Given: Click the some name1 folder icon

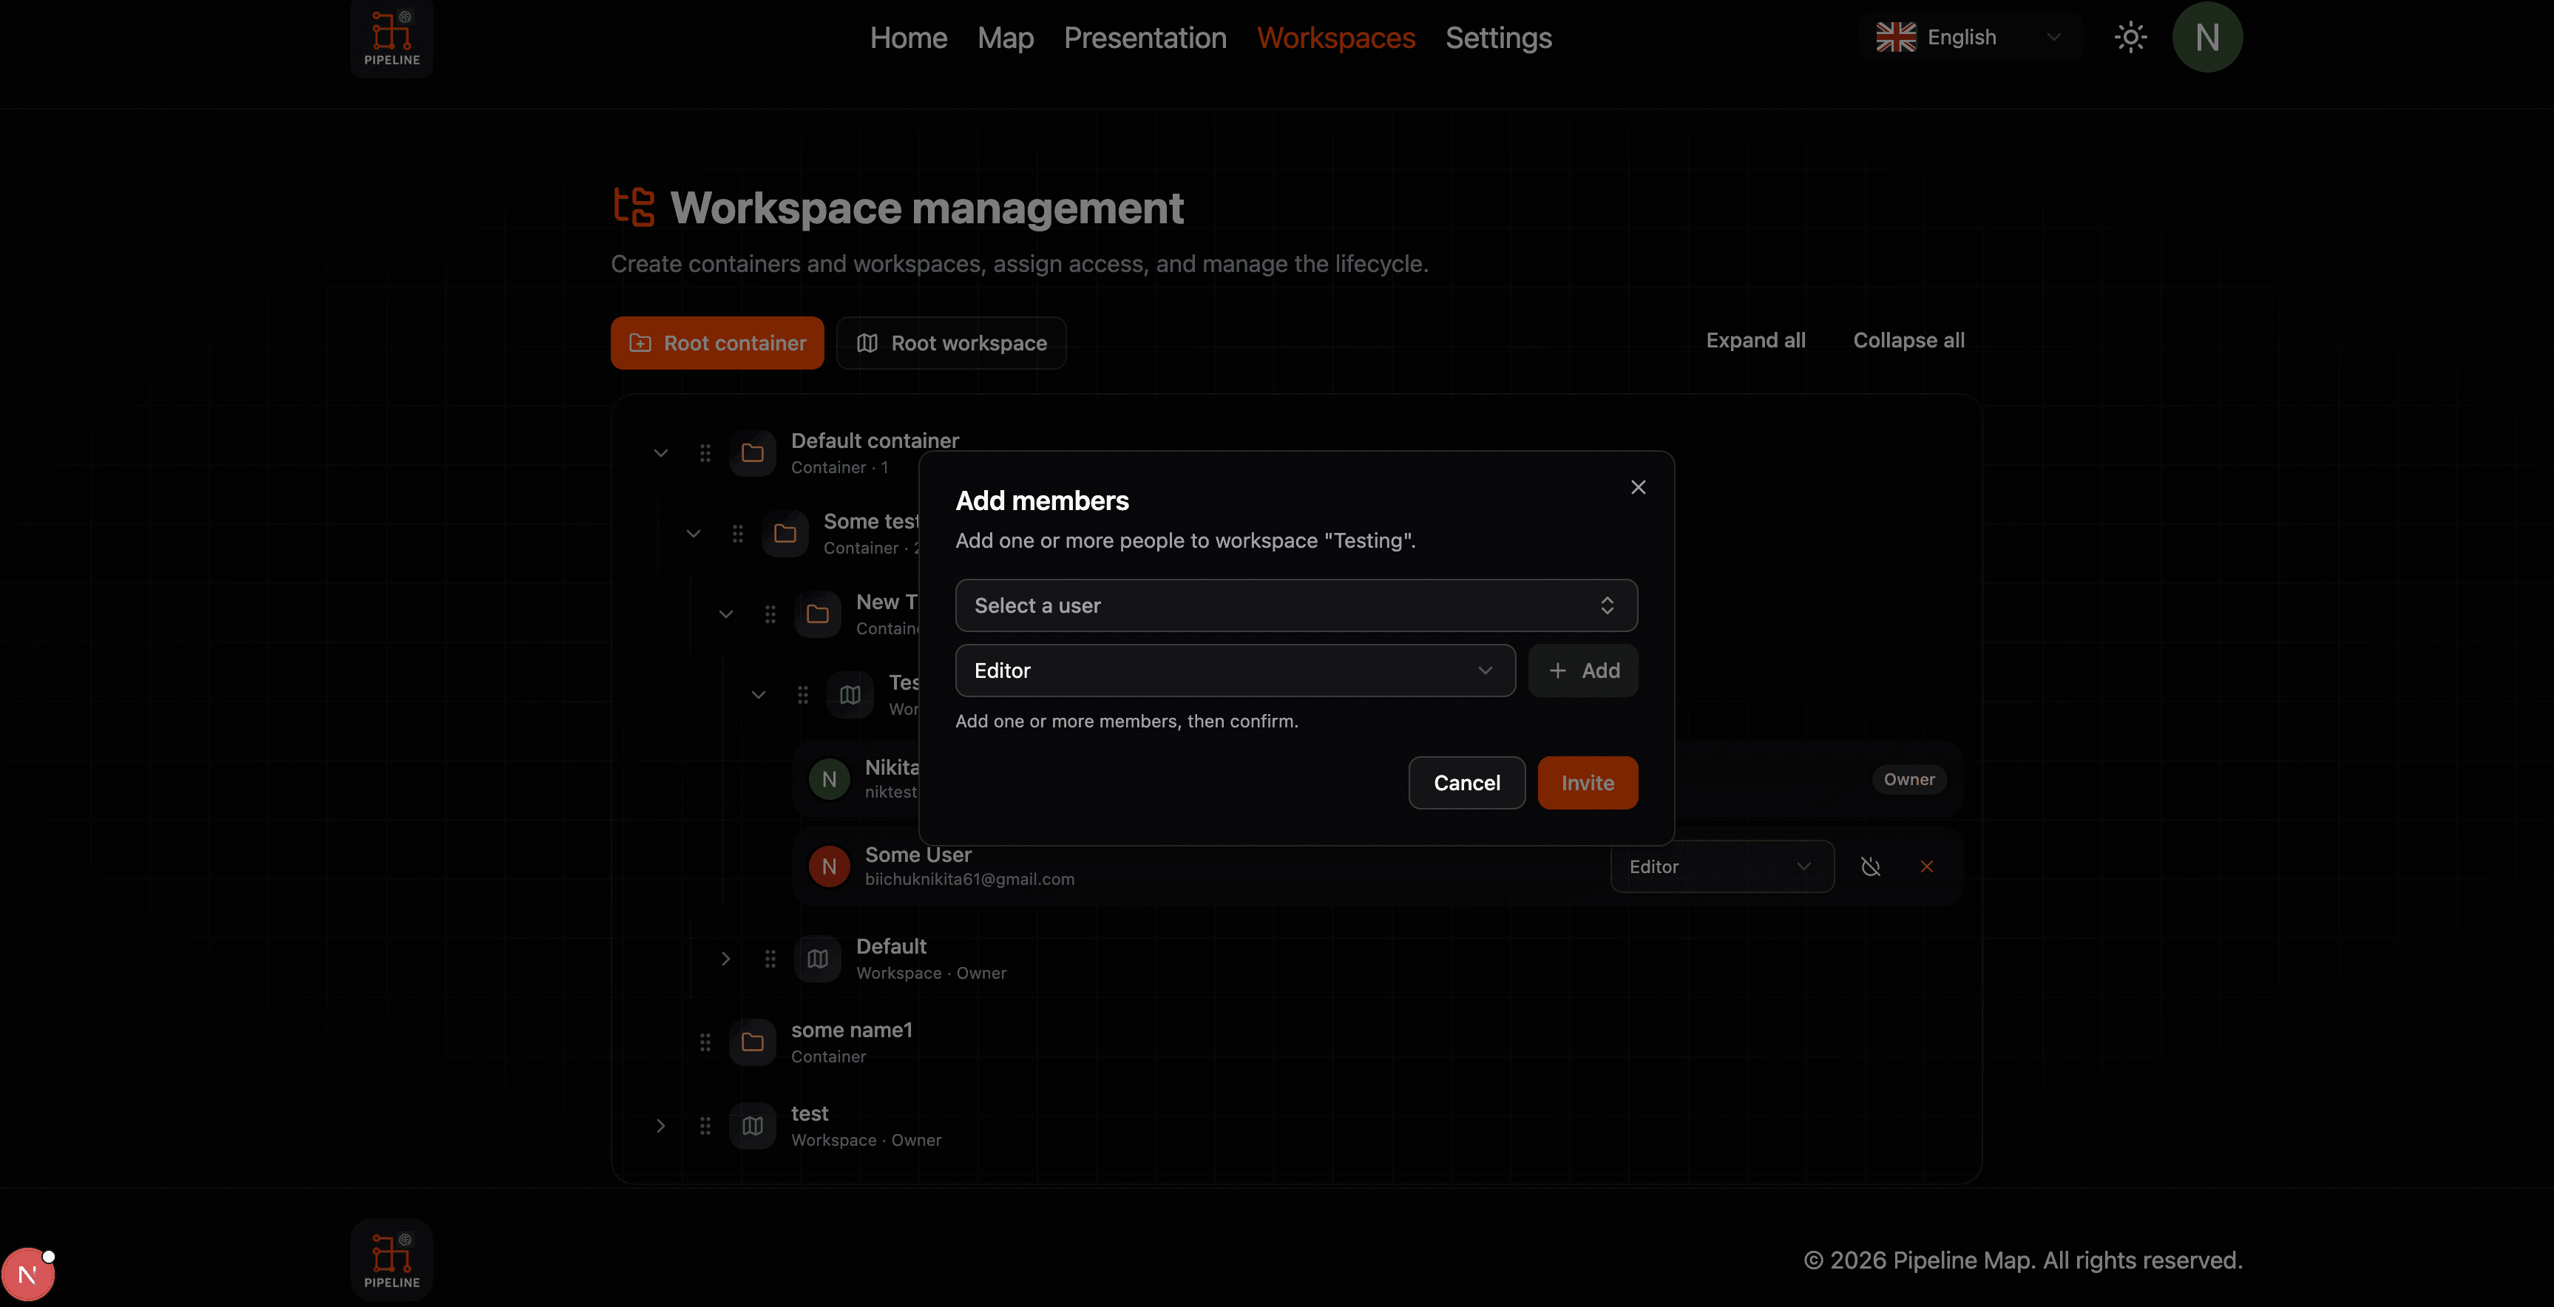Looking at the screenshot, I should point(753,1042).
